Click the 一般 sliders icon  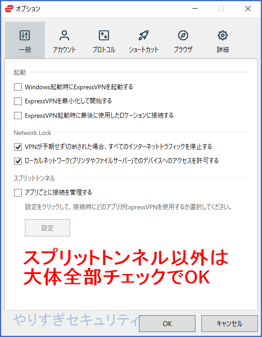click(25, 35)
